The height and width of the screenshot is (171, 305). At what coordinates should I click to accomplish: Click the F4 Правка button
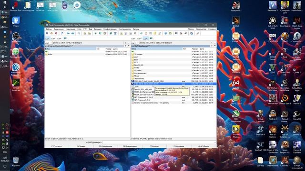(81, 146)
